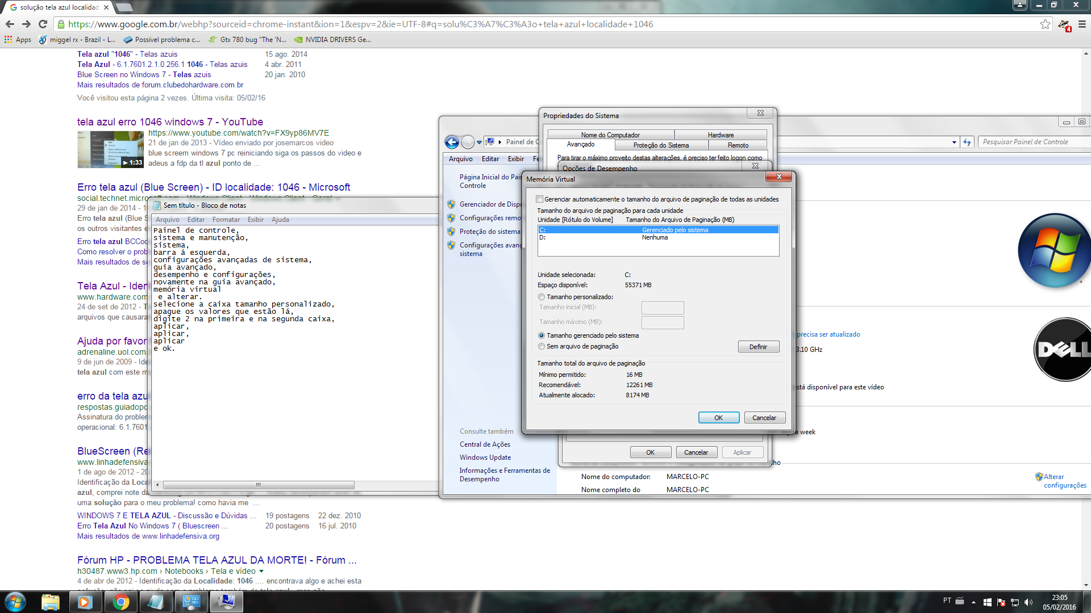Play the YouTube video thumbnail result
The height and width of the screenshot is (613, 1091).
tap(110, 149)
